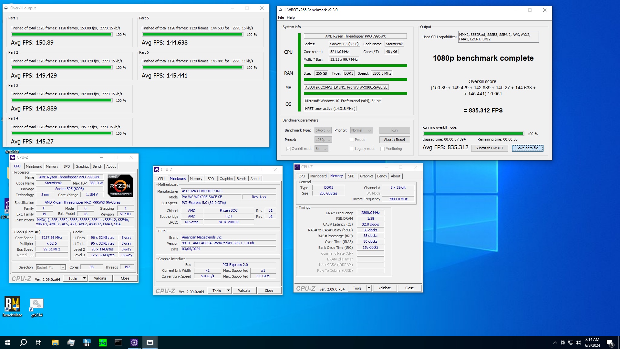Click Validate in CPU-Z CPU window
The height and width of the screenshot is (349, 620).
[x=100, y=278]
